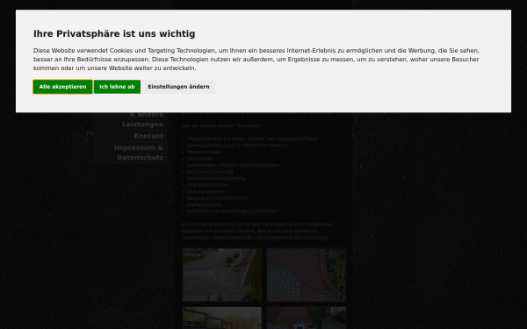Open the thumbnail with circular cobblestone paving
This screenshot has height=329, width=527.
click(307, 275)
